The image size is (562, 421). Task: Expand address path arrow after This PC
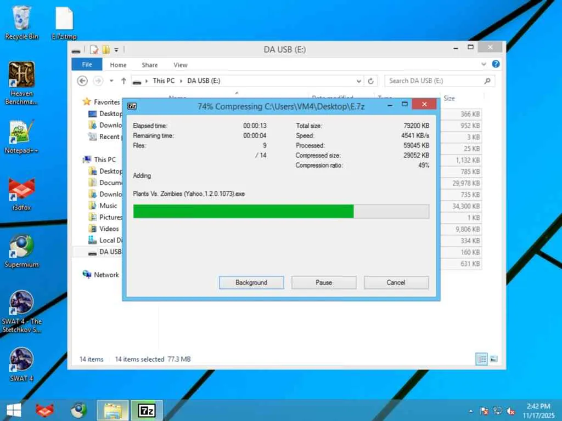click(x=181, y=81)
